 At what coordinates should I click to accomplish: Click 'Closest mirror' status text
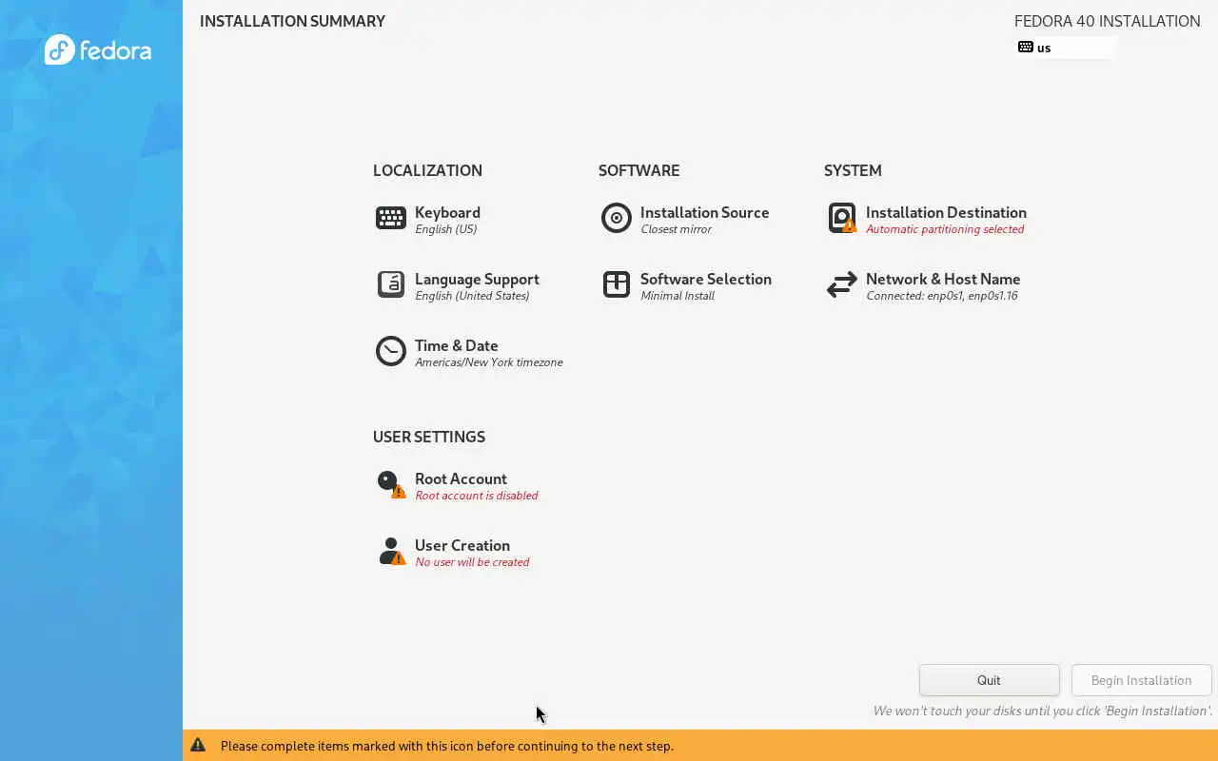tap(676, 229)
